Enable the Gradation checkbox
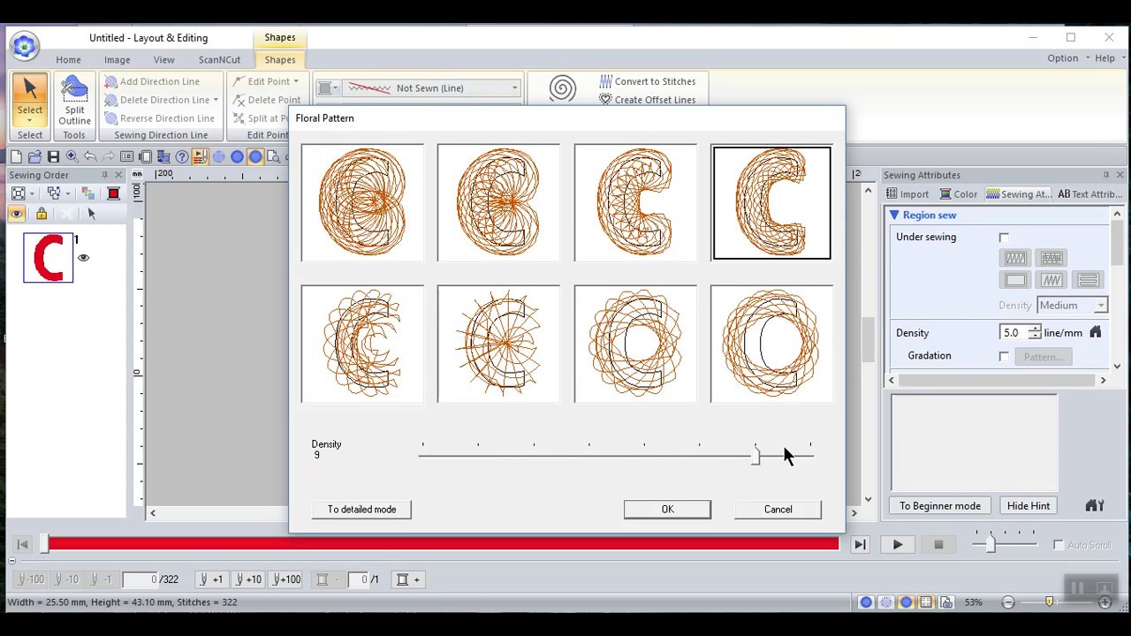The image size is (1131, 636). click(1004, 356)
